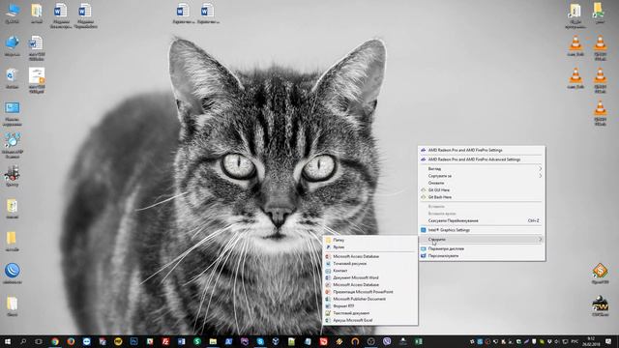Open Intel Graphics Settings from context menu
This screenshot has height=348, width=619.
tap(482, 230)
